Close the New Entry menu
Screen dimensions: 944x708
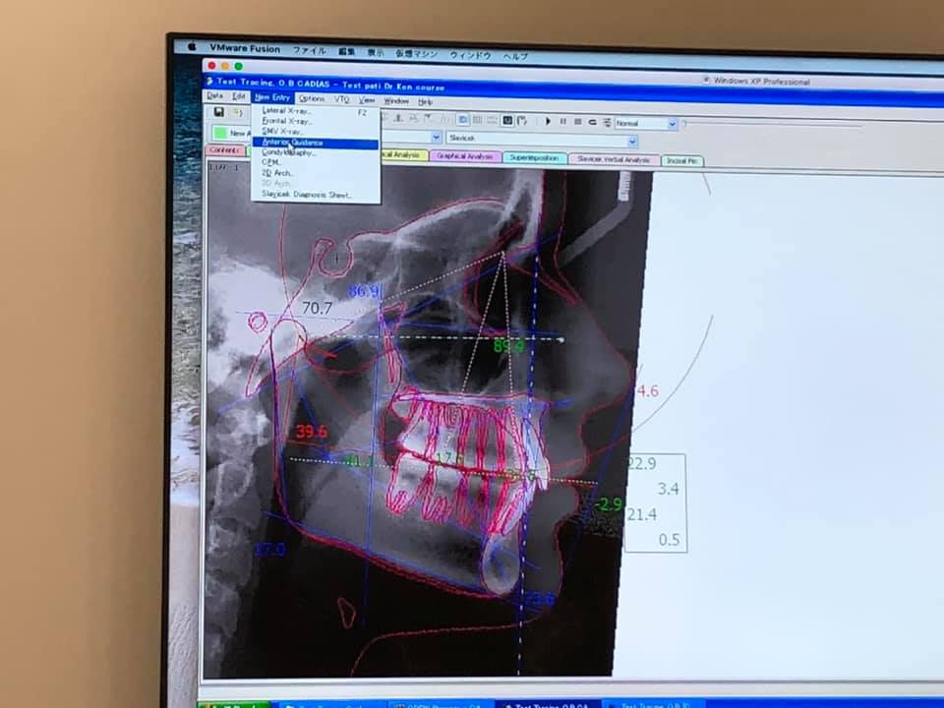272,97
